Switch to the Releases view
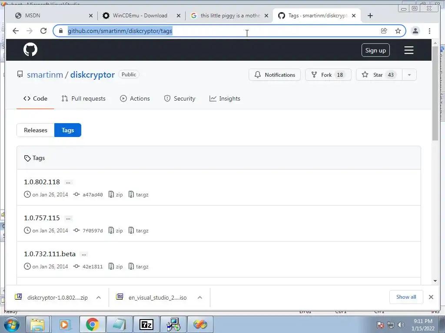Viewport: 445px width, 333px height. point(36,130)
